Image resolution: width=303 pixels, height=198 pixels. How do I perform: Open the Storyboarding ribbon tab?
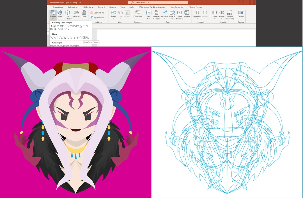pos(177,7)
